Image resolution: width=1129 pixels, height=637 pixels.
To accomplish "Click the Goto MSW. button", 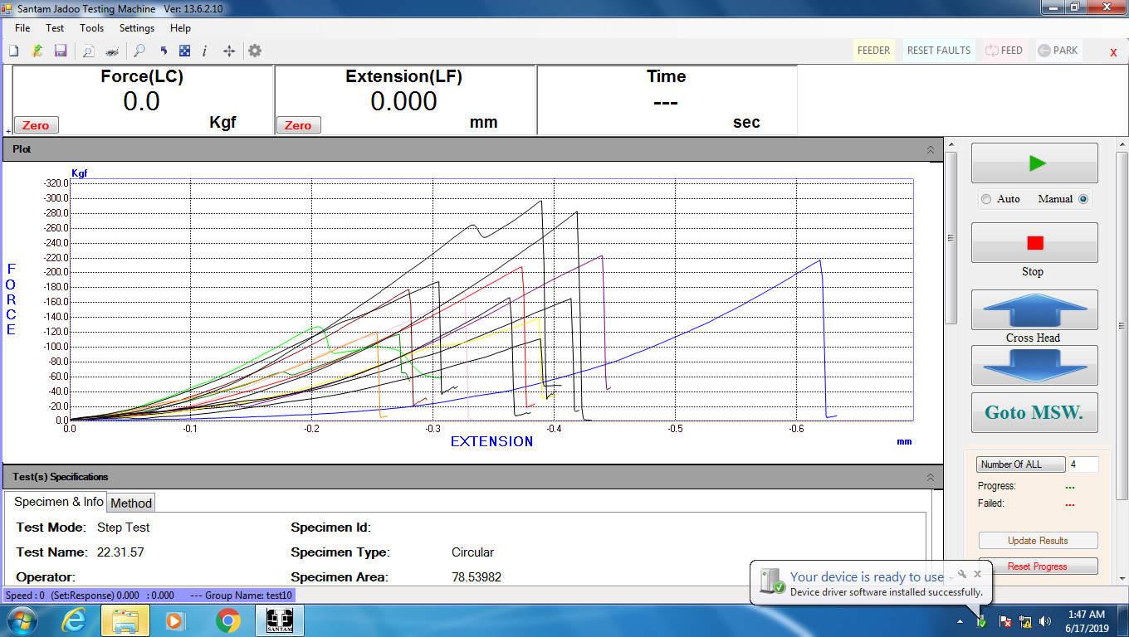I will click(1034, 412).
